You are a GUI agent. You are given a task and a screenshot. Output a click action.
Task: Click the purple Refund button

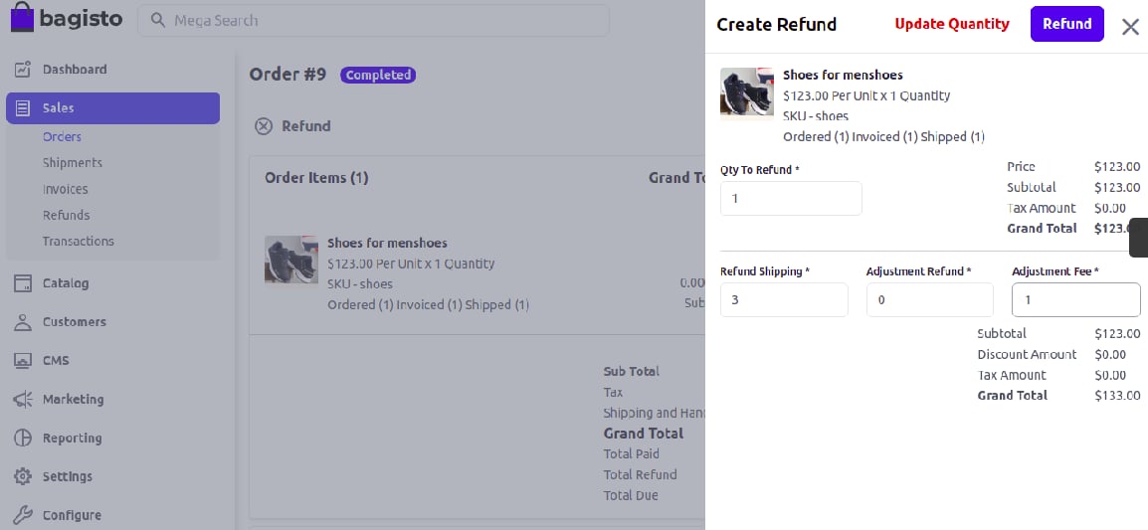point(1066,24)
